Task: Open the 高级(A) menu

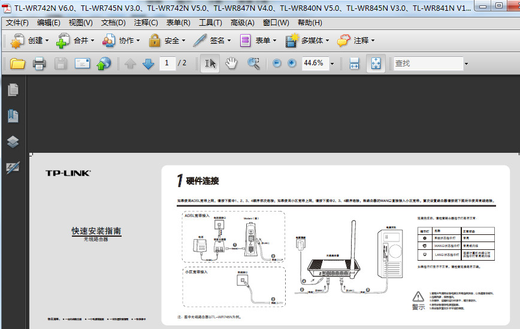Action: tap(243, 23)
